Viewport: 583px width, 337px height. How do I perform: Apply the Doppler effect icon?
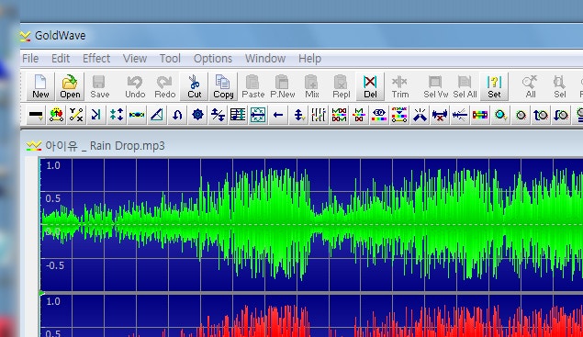[57, 115]
